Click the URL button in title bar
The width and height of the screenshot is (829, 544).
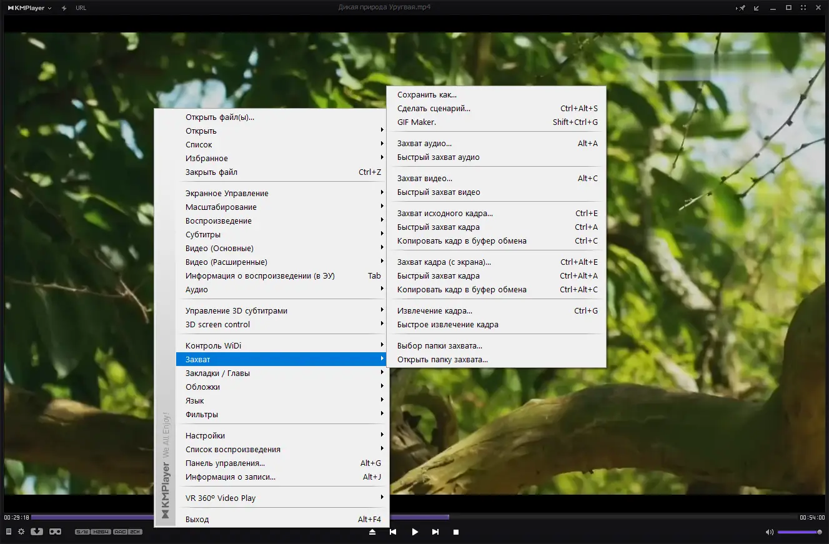pos(81,8)
